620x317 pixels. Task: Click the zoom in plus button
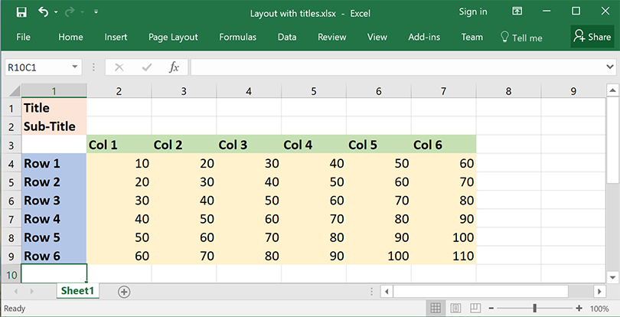579,309
